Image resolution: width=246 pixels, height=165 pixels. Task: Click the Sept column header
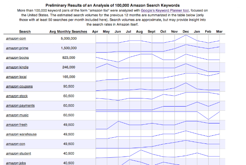tap(151, 32)
